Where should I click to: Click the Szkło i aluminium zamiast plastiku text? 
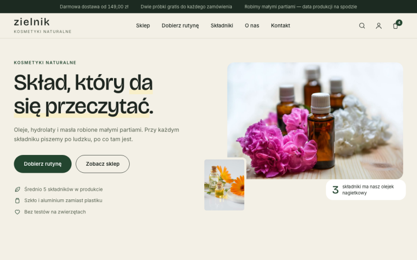64,200
